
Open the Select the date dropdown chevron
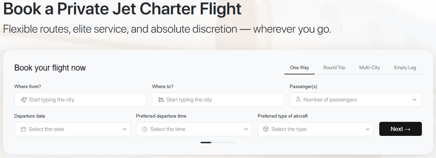coord(124,129)
